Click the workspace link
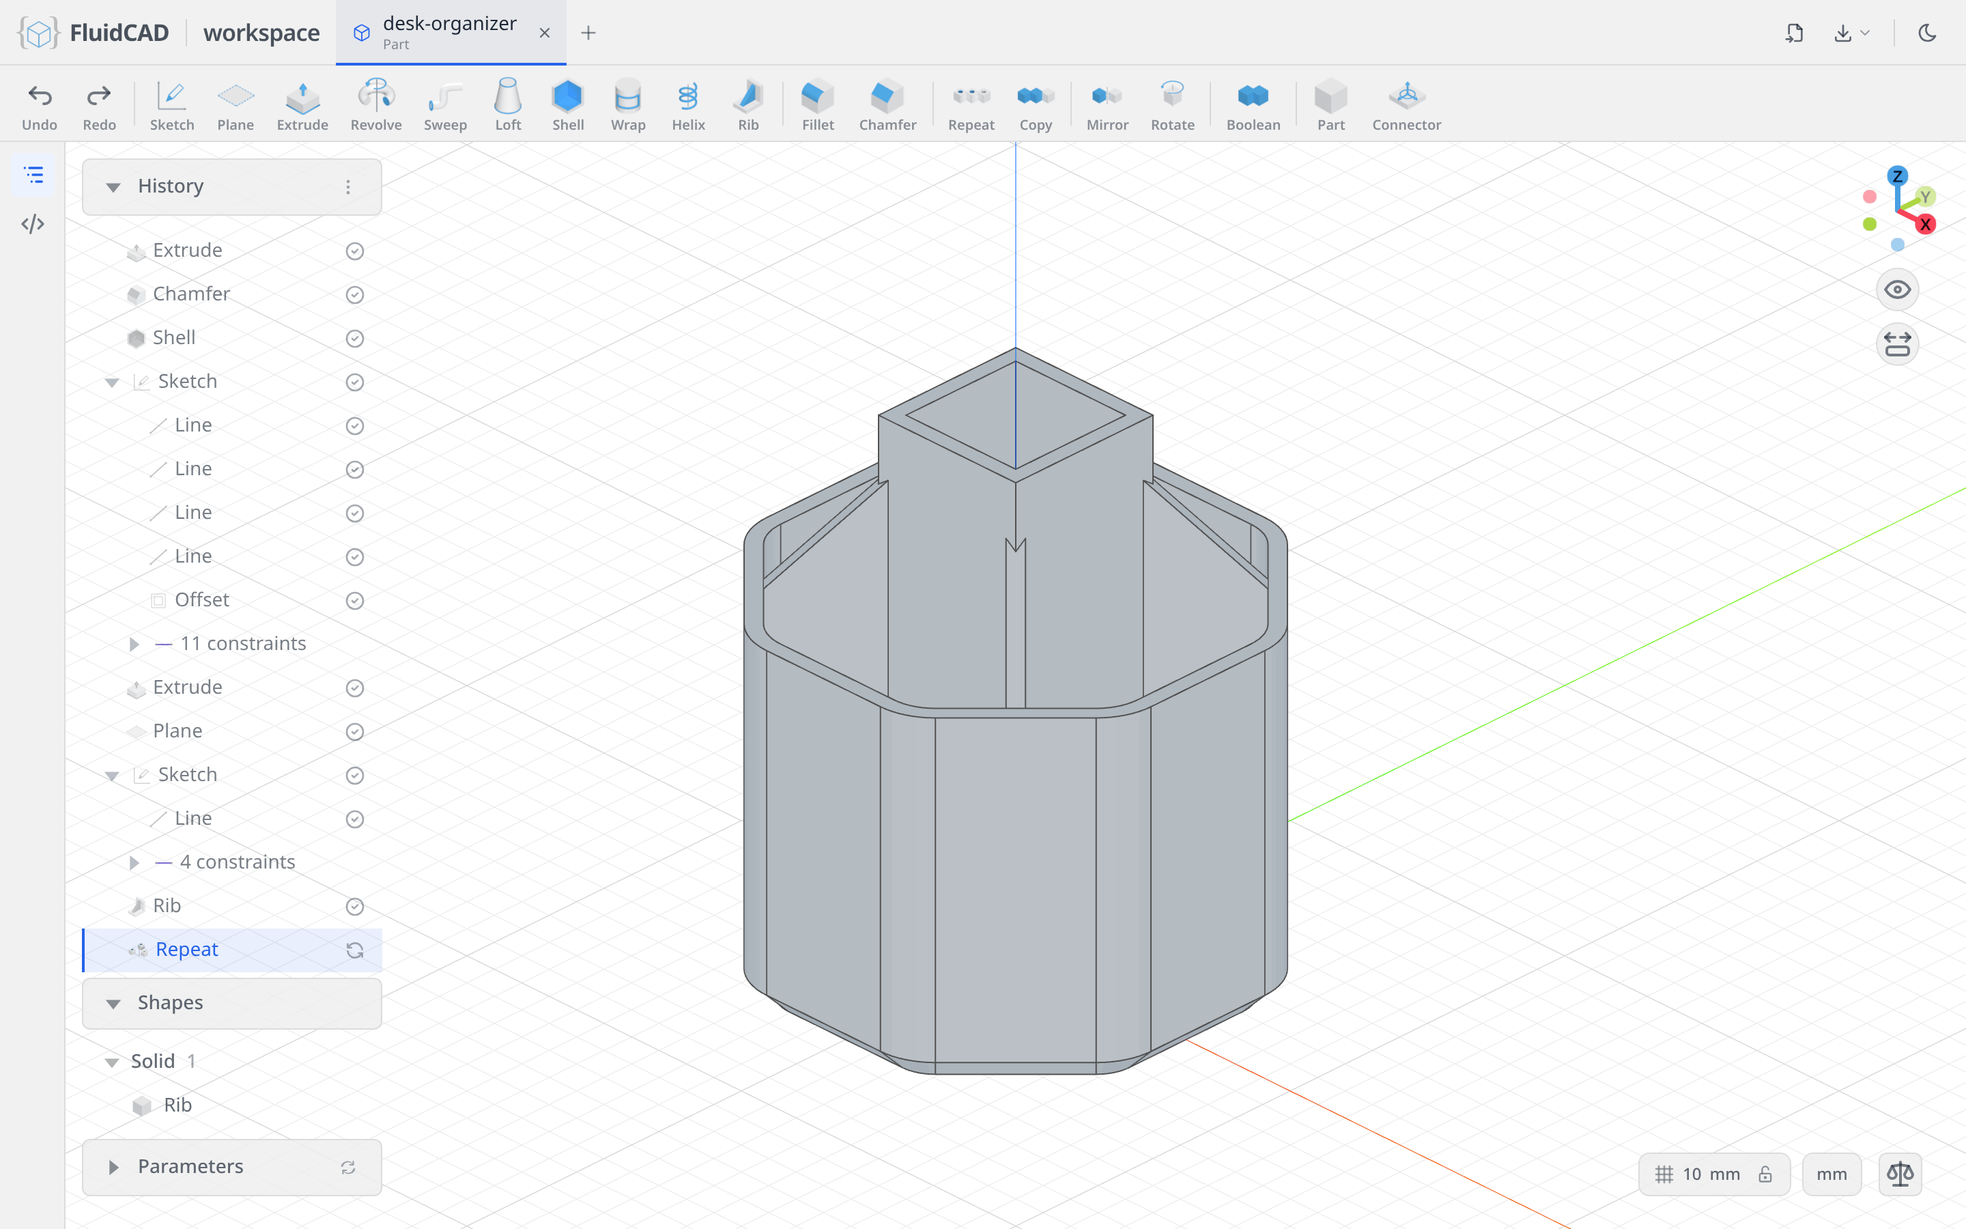 click(x=261, y=33)
